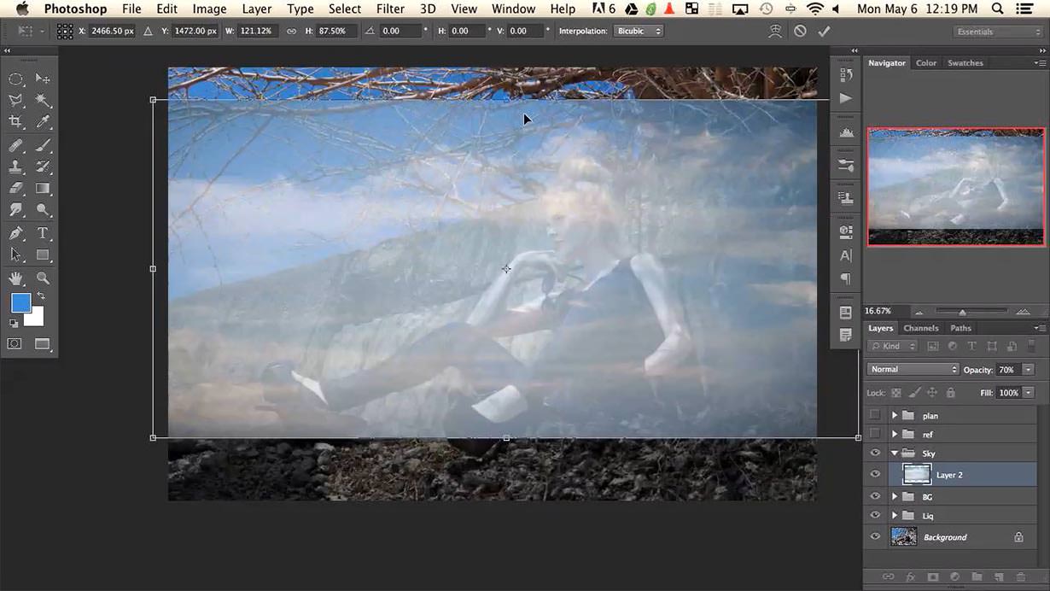Open the Filter menu

coord(390,9)
